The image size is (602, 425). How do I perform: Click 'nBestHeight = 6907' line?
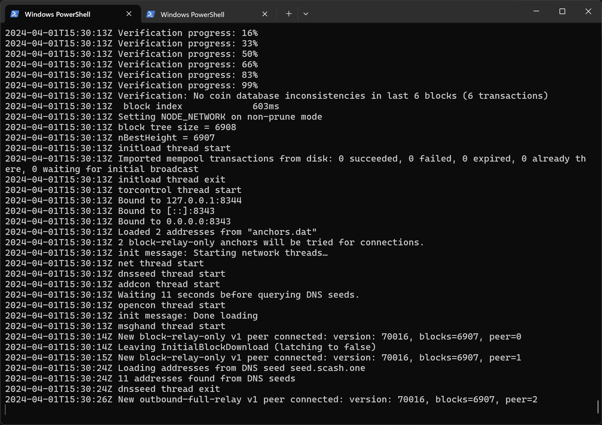tap(110, 138)
